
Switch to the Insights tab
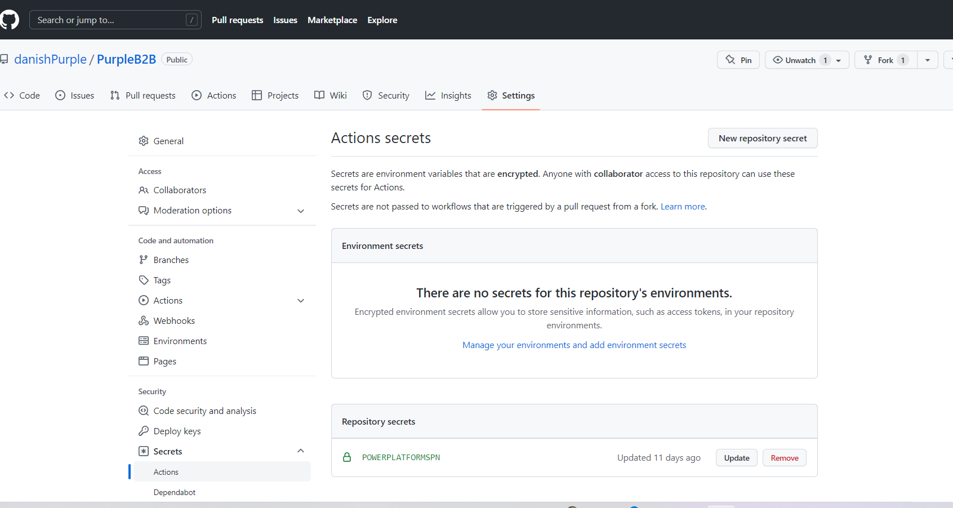448,95
